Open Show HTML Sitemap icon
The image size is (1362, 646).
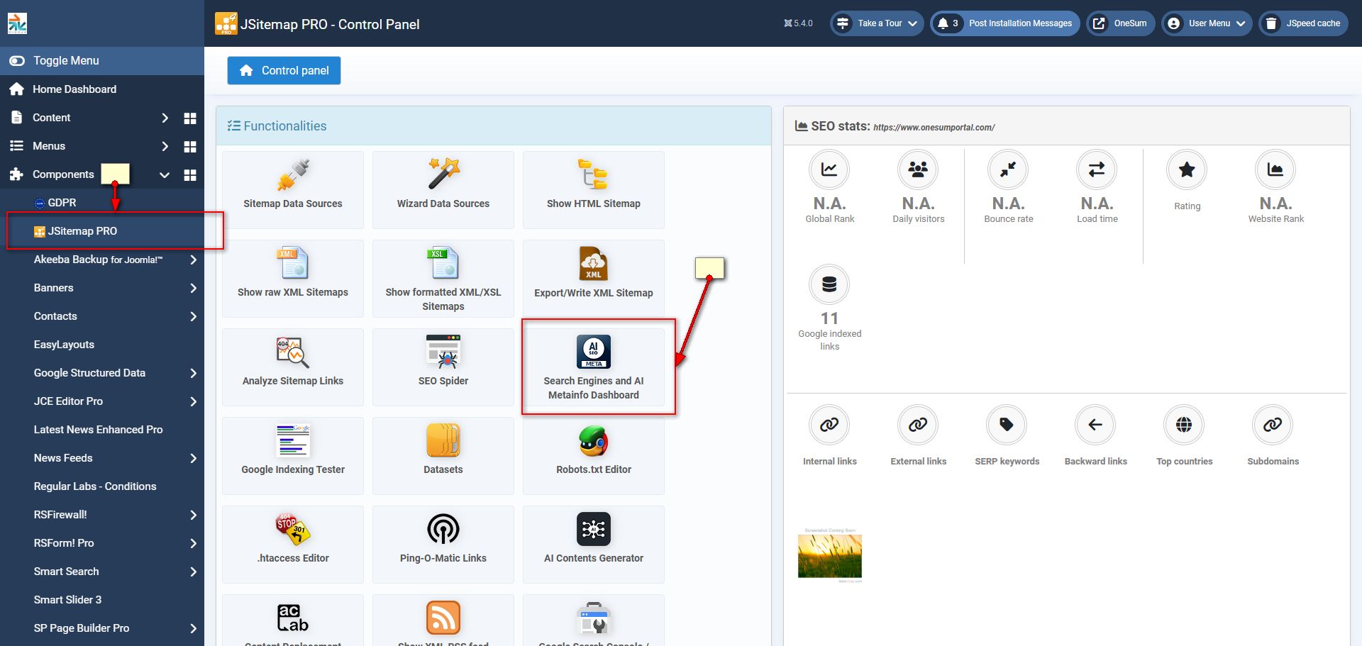[594, 175]
